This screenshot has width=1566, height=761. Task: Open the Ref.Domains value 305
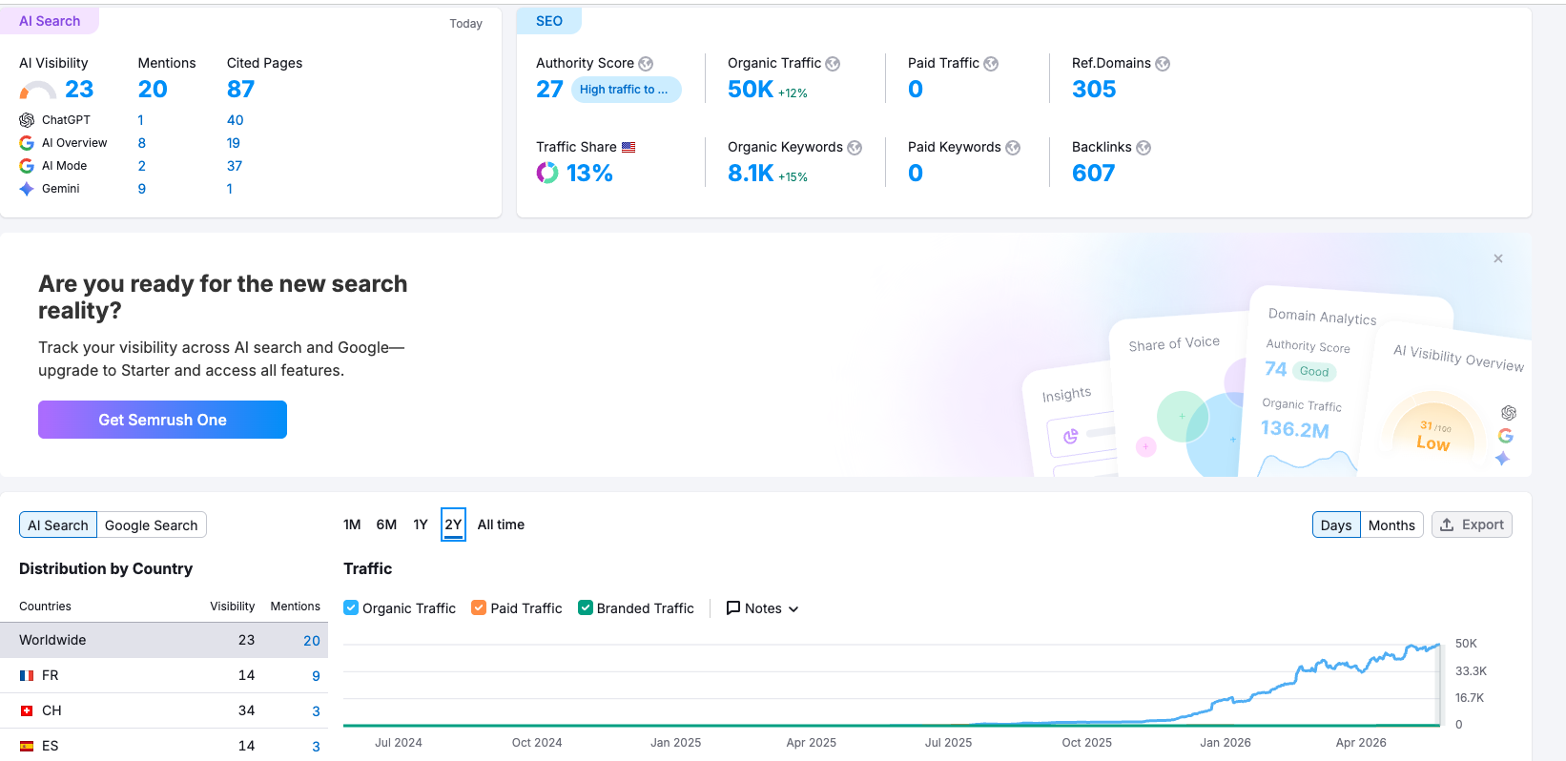(1094, 90)
